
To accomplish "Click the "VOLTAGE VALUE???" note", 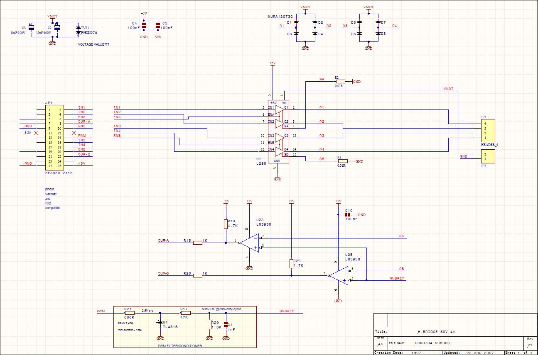I will [94, 44].
